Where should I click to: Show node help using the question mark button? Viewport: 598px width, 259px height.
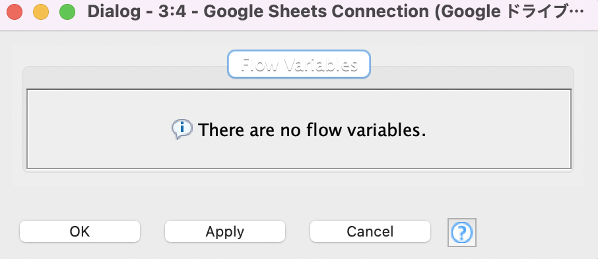[x=462, y=232]
